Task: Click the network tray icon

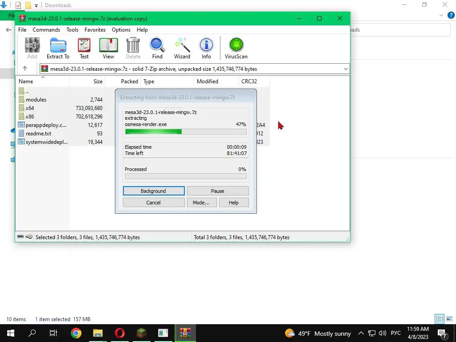Action: (372, 333)
